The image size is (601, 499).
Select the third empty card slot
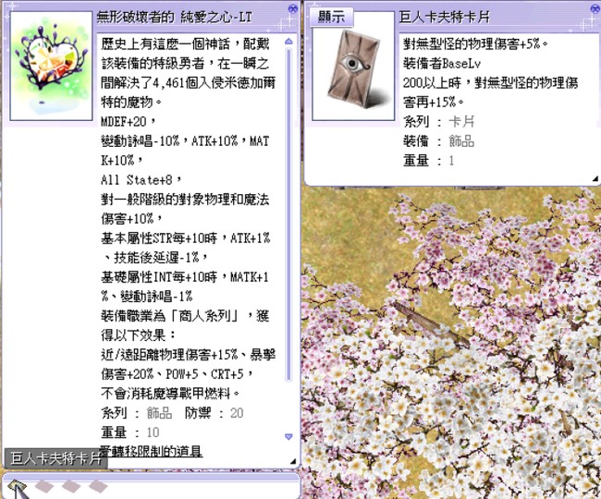tap(71, 486)
